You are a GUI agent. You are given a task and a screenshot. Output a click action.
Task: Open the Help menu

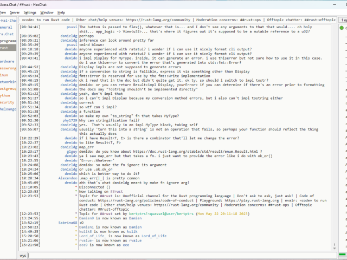point(61,12)
